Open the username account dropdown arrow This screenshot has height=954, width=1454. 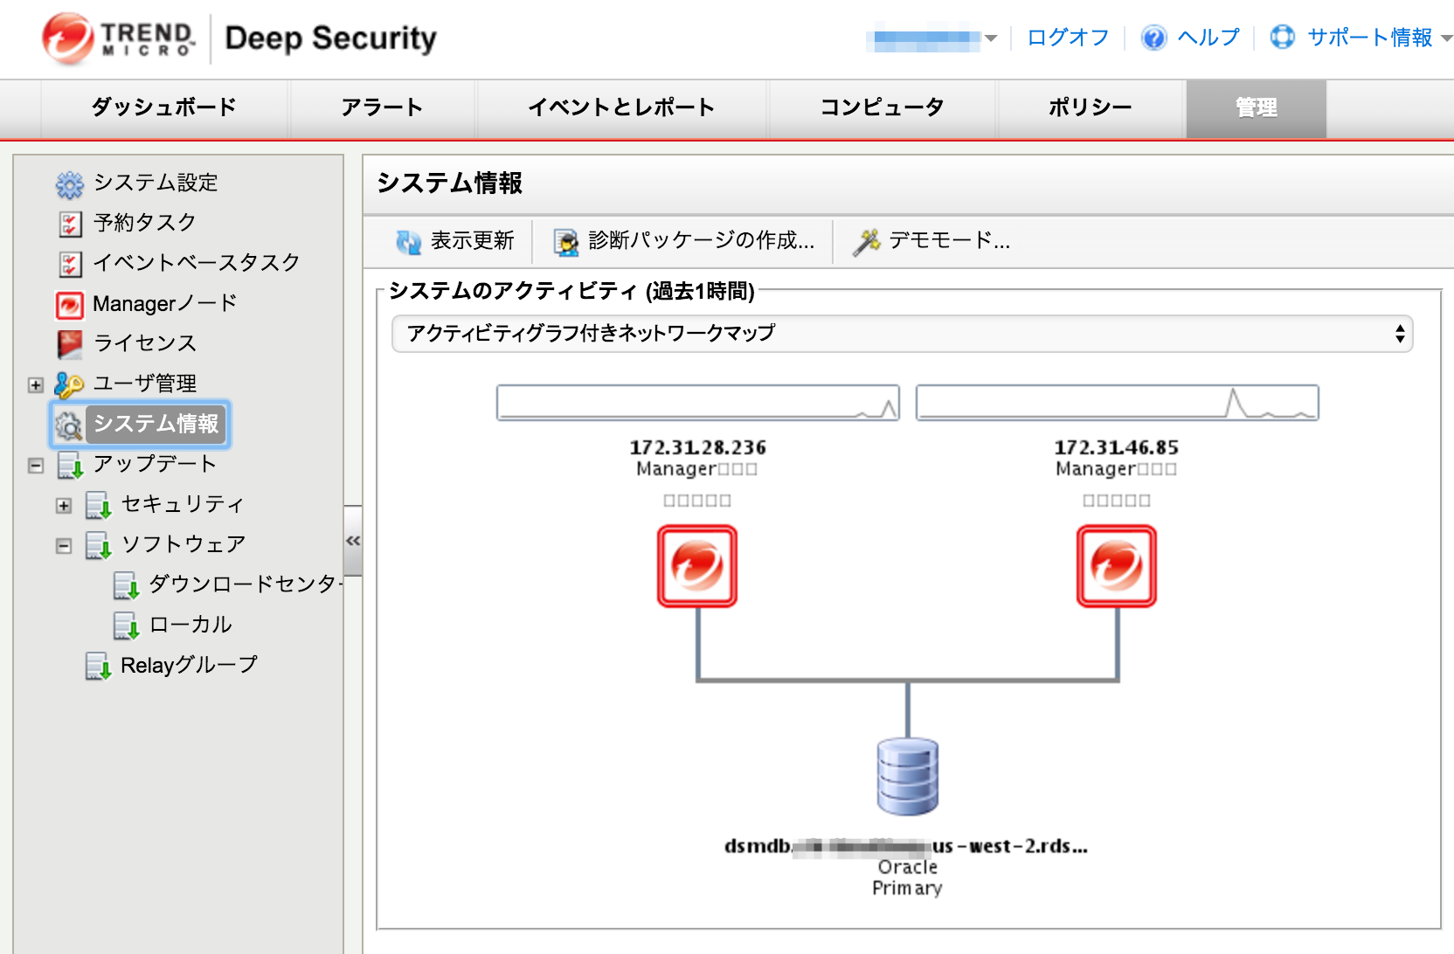pyautogui.click(x=990, y=39)
